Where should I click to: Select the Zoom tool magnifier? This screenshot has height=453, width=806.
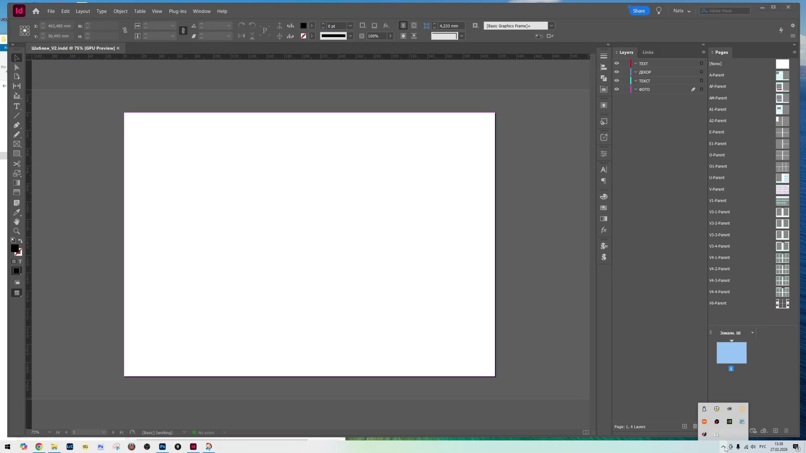pos(17,231)
